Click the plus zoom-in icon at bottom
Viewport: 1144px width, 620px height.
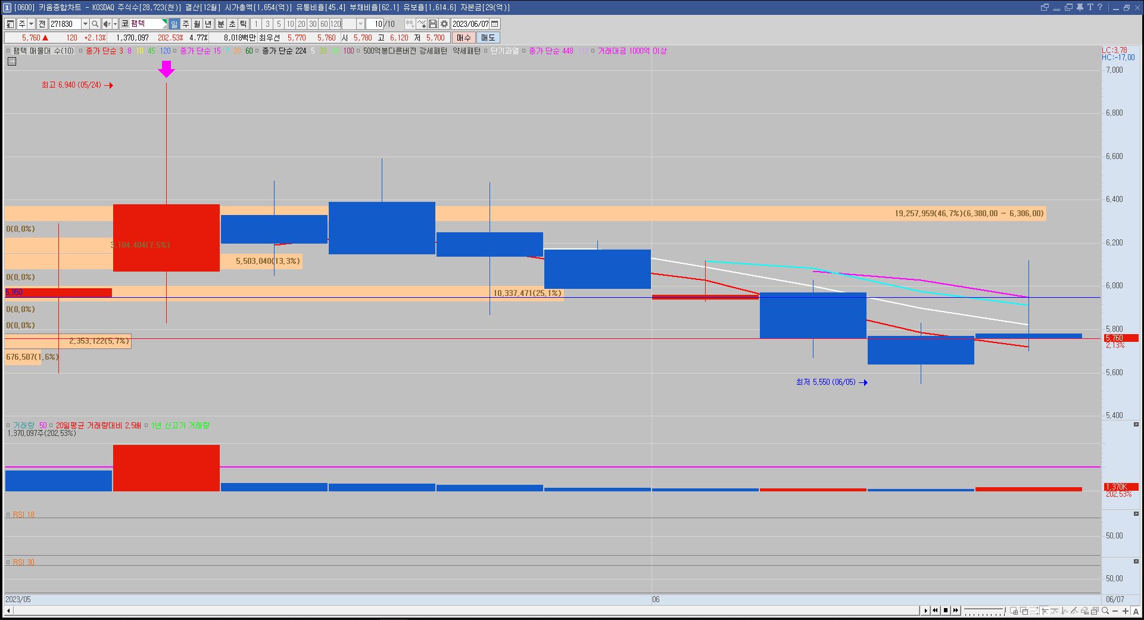pyautogui.click(x=1125, y=610)
